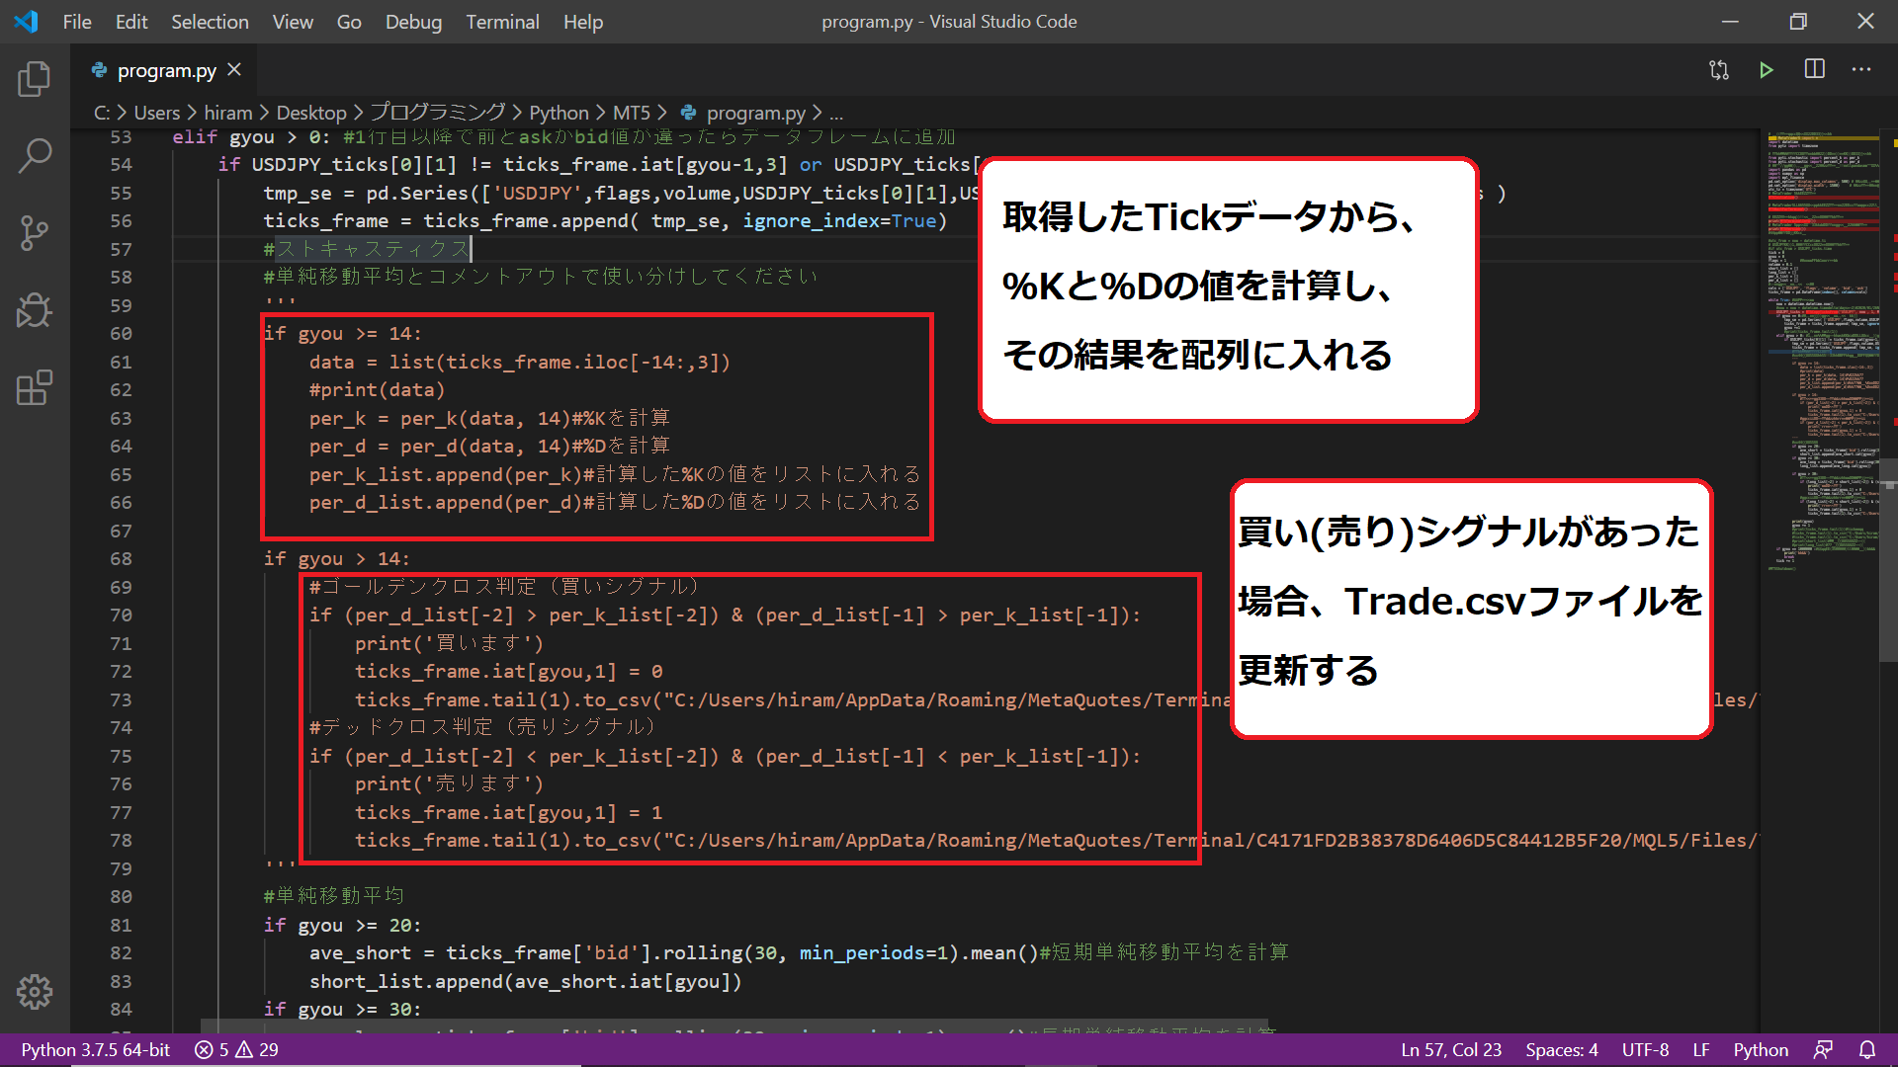Run Python file with play button
Screen dimensions: 1898x1067
click(1766, 70)
